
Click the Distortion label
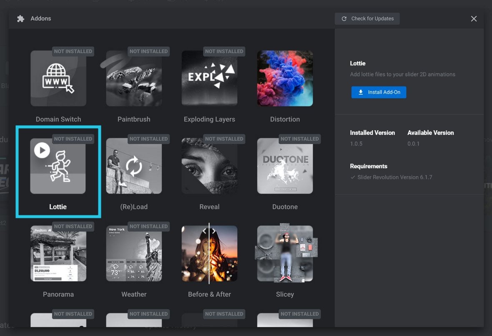point(285,119)
